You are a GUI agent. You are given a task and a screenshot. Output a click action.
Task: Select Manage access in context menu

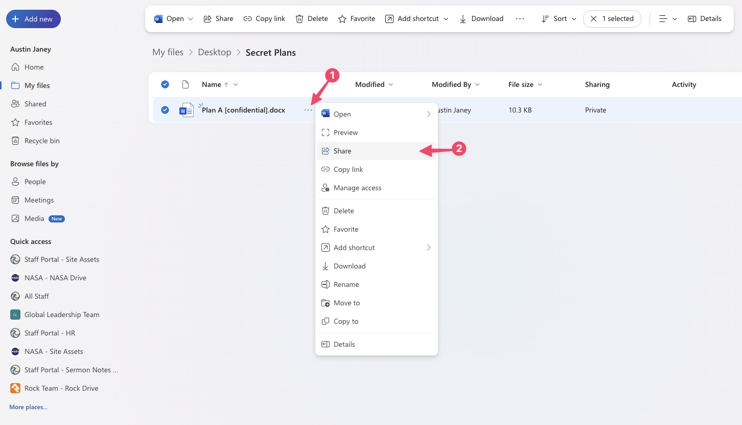357,188
